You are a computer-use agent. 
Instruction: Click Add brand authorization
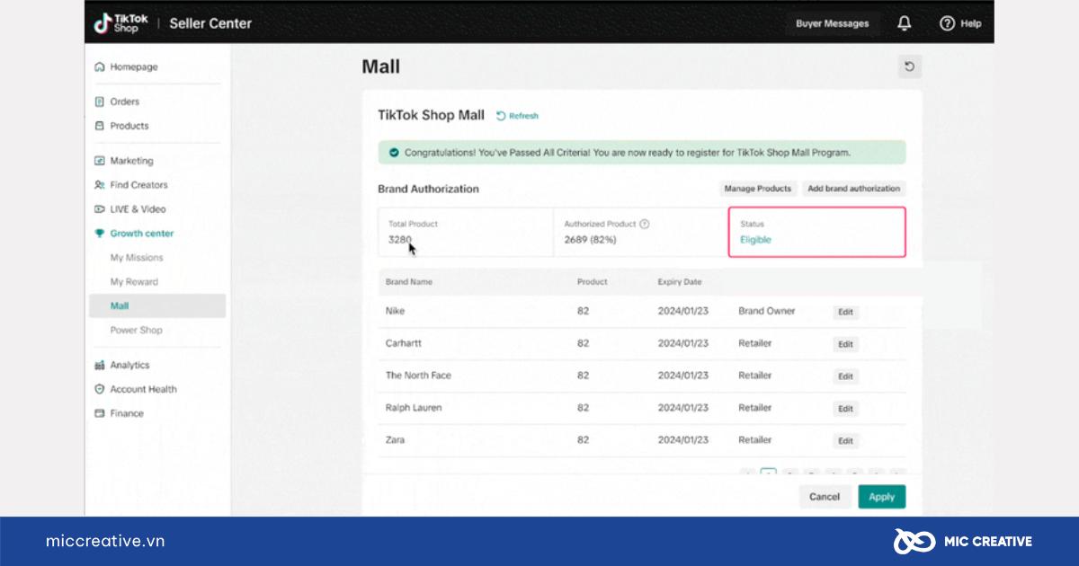click(853, 189)
